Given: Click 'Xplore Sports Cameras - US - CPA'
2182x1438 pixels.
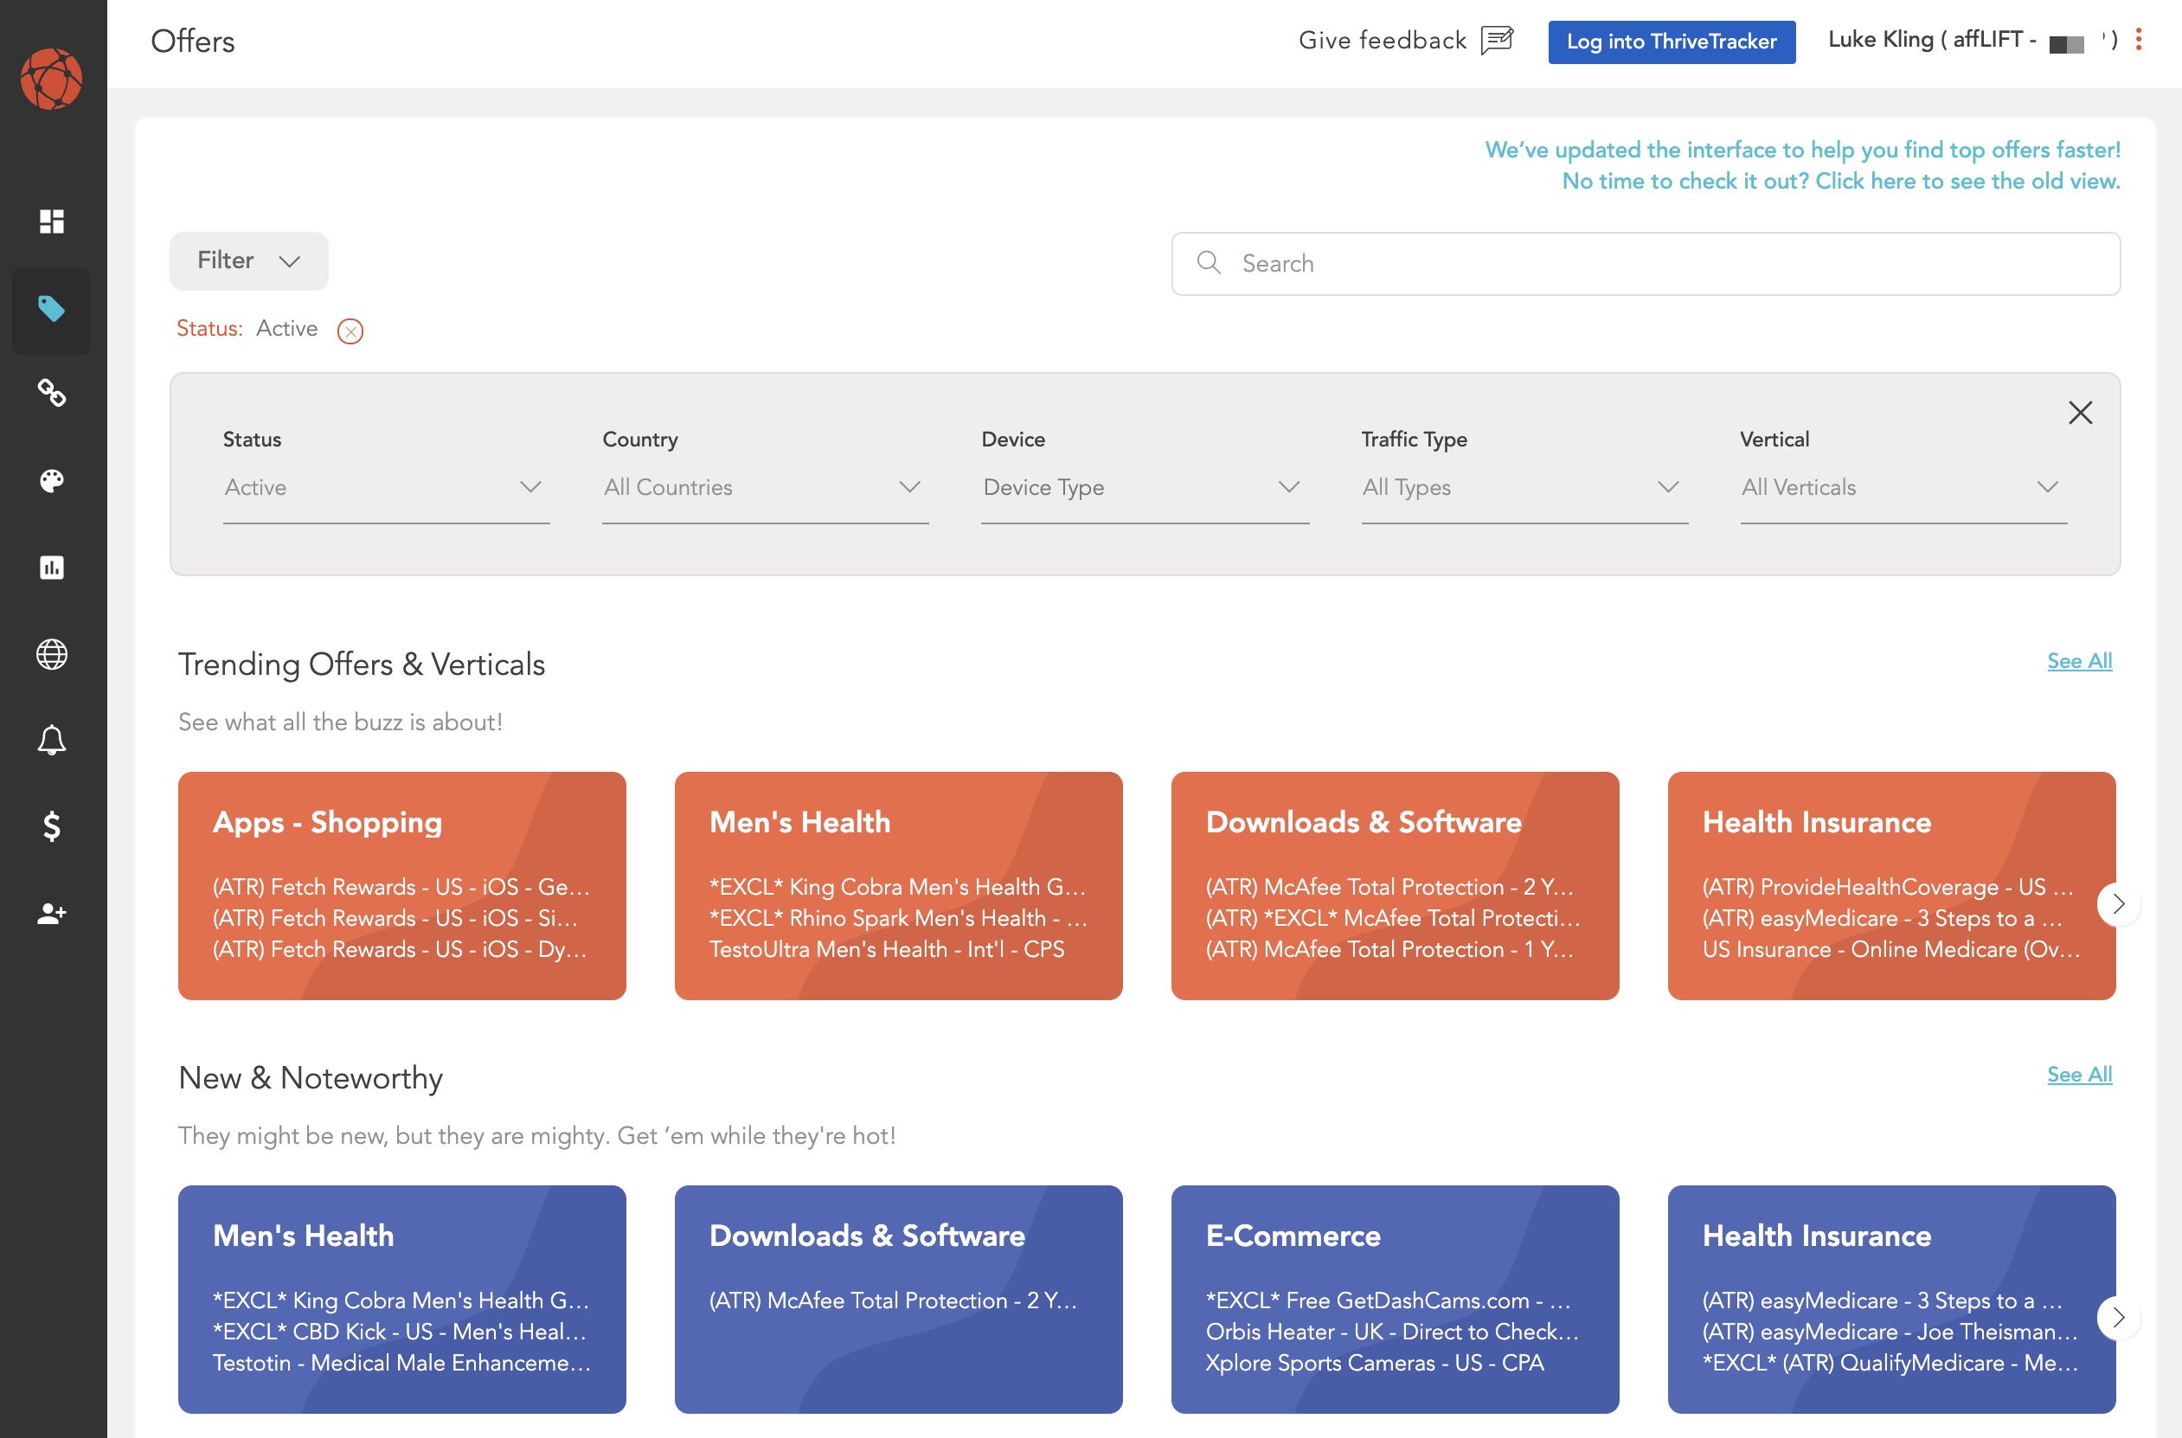Looking at the screenshot, I should (x=1374, y=1363).
